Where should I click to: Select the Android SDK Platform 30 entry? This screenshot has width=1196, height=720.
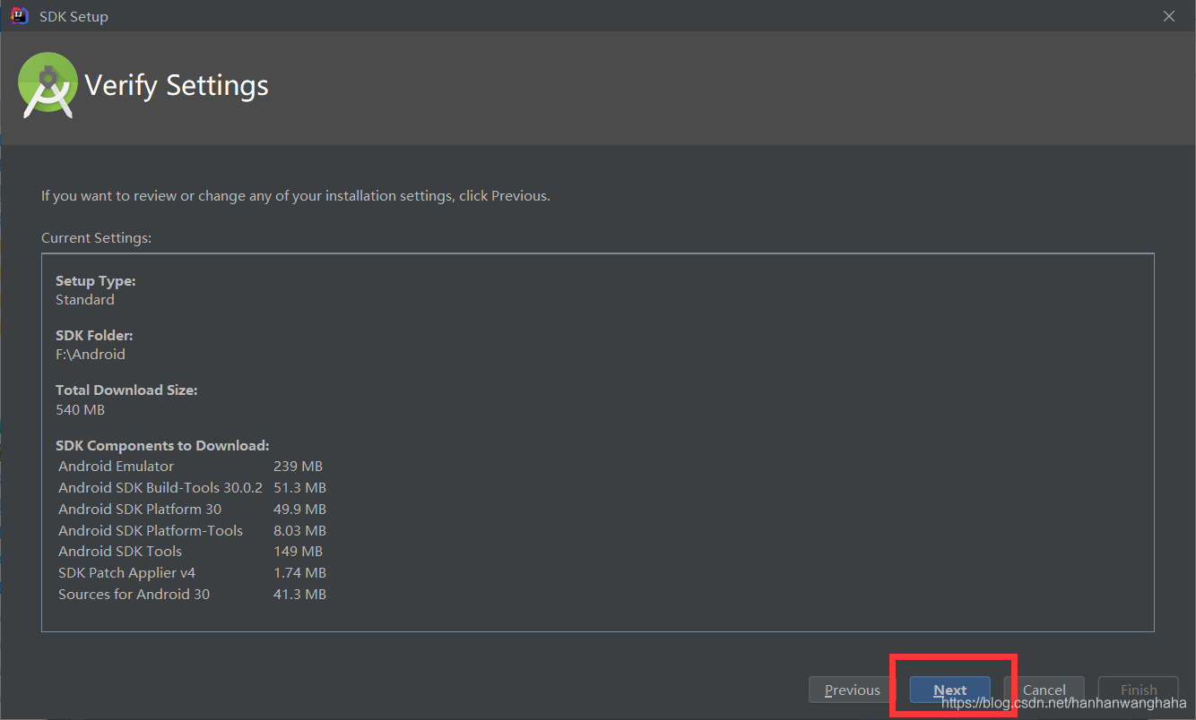(x=140, y=509)
